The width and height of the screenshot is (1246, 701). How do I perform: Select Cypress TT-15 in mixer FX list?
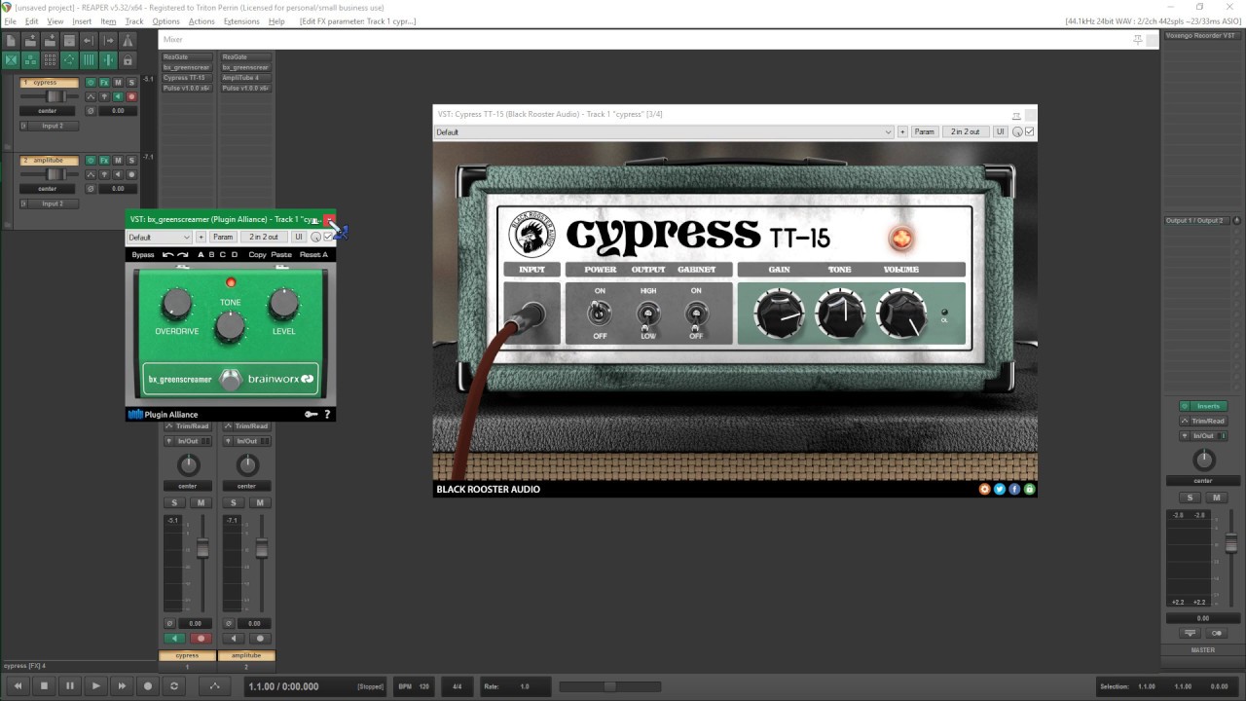[187, 78]
